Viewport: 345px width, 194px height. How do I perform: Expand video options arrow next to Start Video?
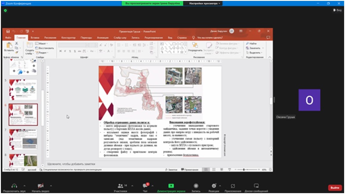(51, 186)
